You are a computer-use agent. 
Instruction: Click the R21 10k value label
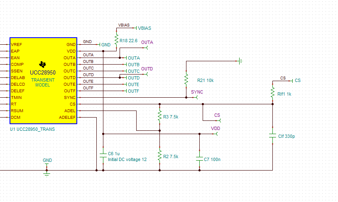[x=206, y=80]
